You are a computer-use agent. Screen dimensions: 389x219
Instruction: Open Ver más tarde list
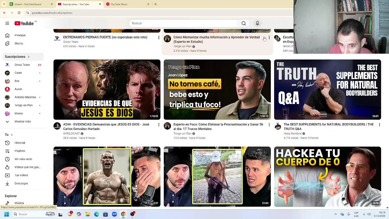click(x=23, y=159)
